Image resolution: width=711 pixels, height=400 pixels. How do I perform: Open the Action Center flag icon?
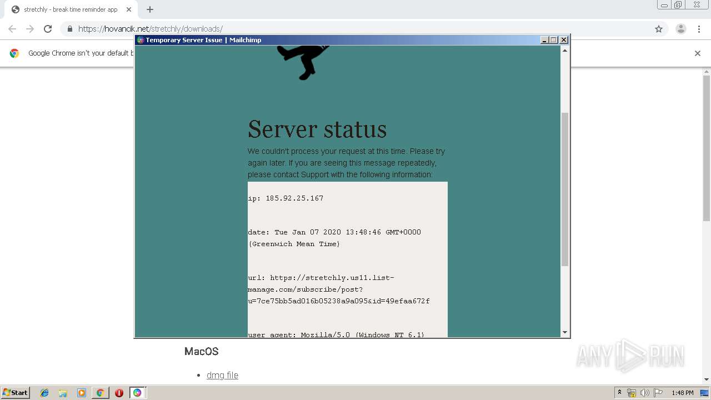point(658,393)
